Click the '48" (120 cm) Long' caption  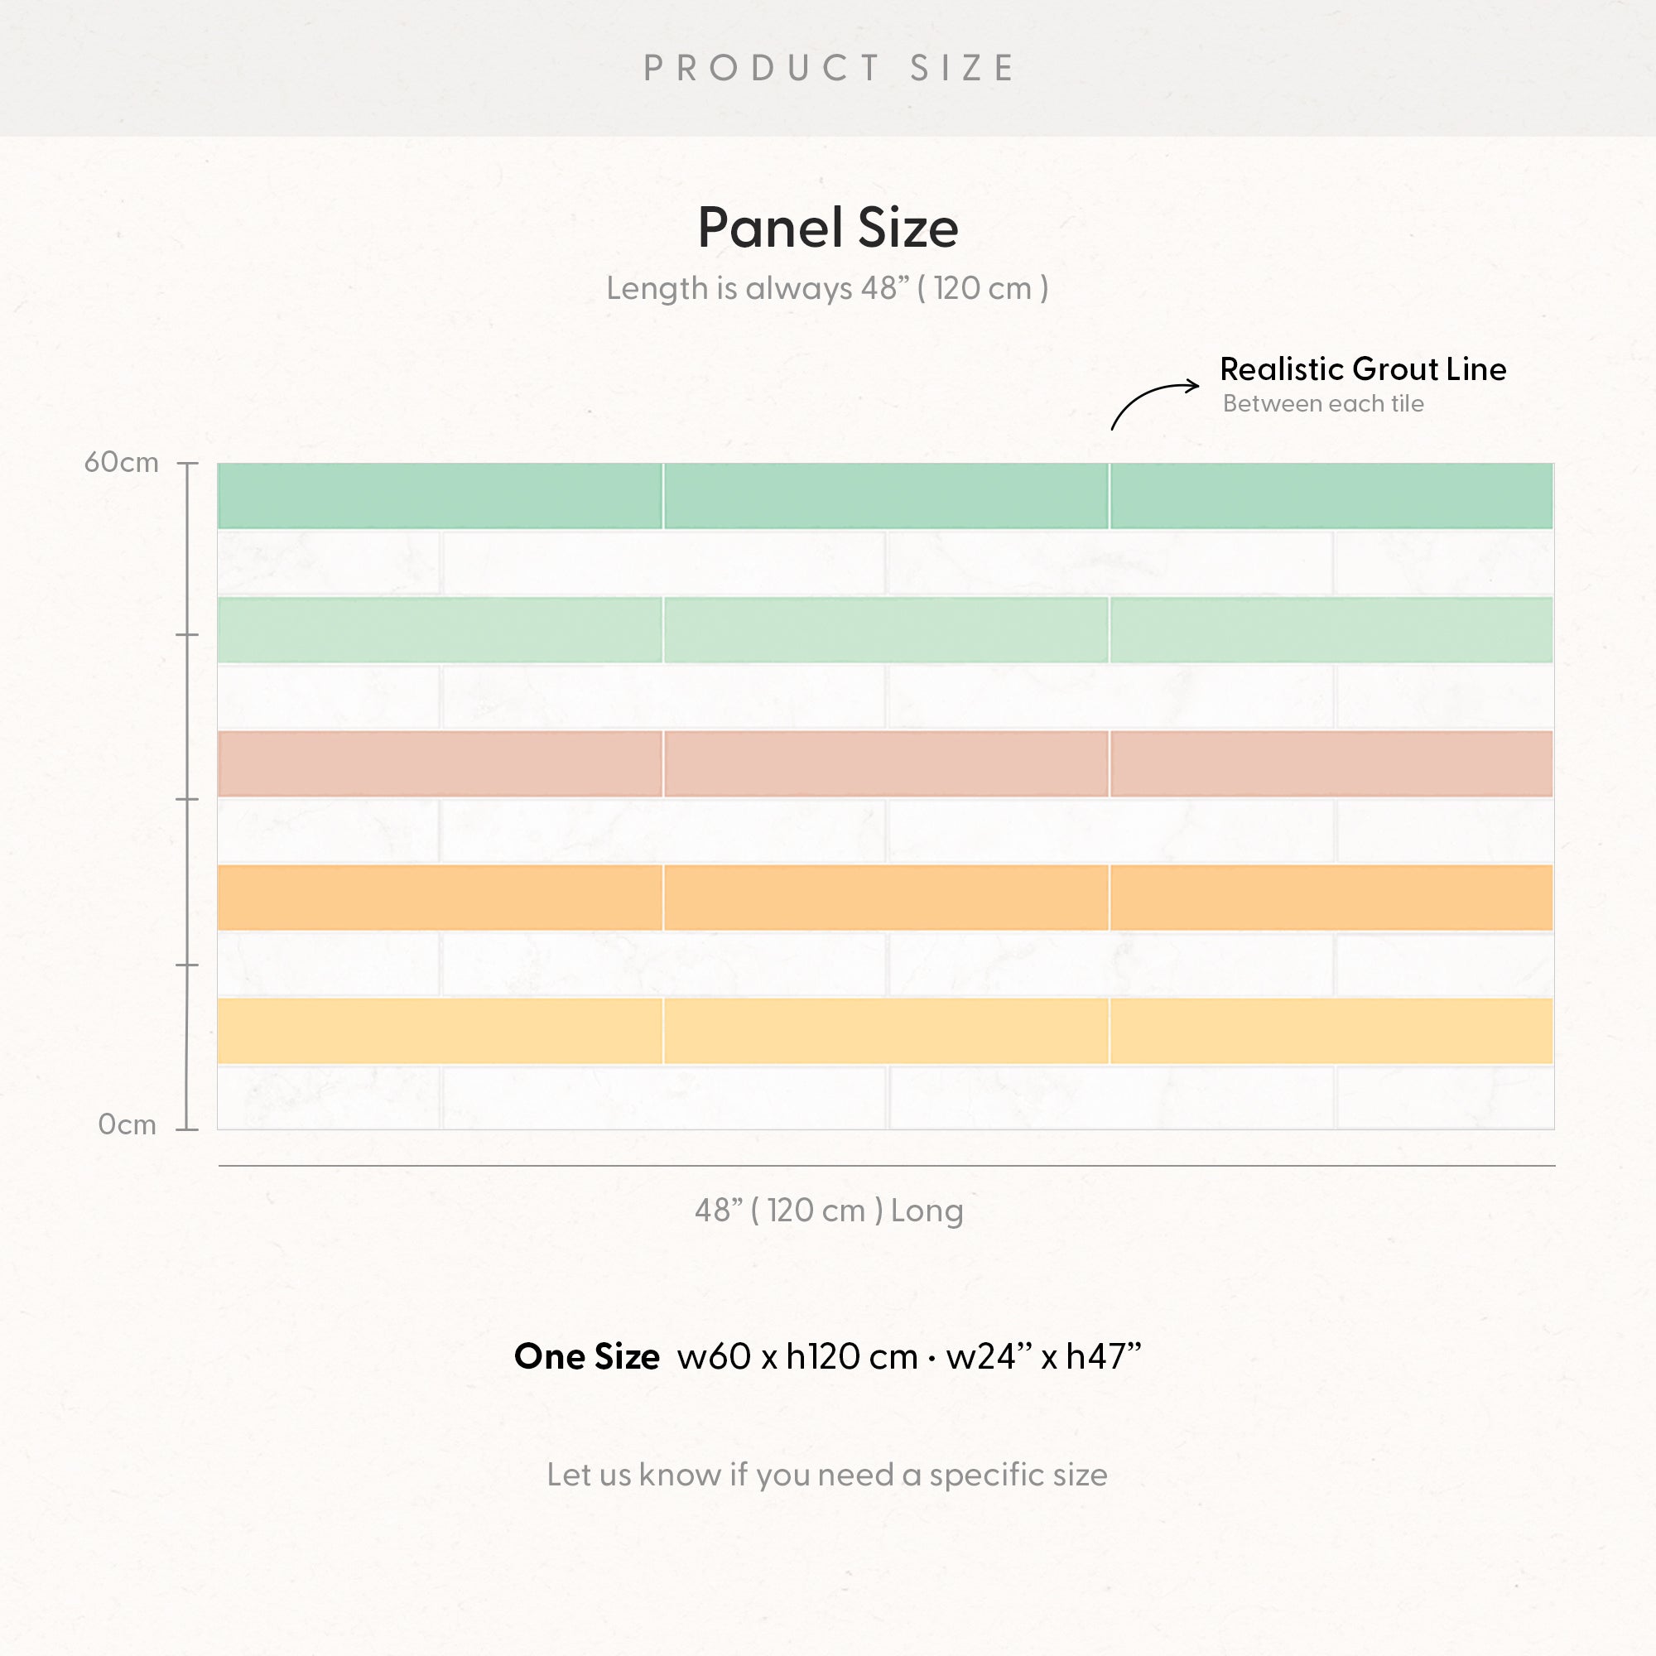click(829, 1211)
